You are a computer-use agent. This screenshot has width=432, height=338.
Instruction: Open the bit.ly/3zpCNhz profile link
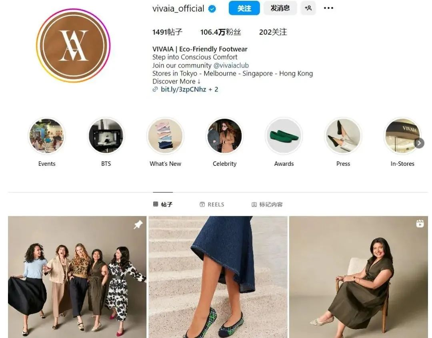point(184,89)
